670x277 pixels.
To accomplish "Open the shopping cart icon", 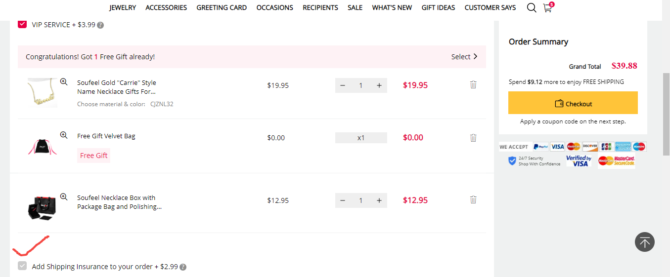I will (547, 8).
